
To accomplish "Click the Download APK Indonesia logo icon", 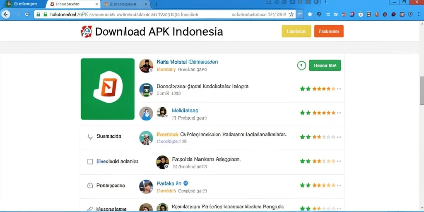I will [87, 31].
